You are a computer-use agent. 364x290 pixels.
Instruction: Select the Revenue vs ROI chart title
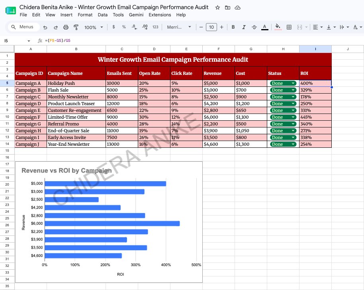[67, 170]
